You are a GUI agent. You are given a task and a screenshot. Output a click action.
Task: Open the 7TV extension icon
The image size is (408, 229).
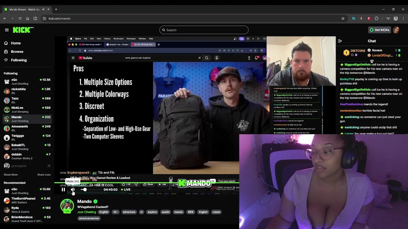(x=353, y=18)
